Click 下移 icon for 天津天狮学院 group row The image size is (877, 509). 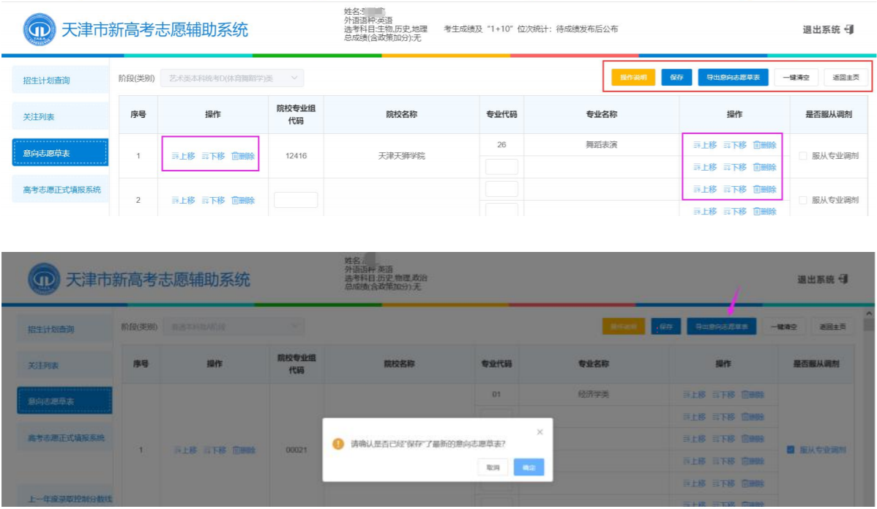[205, 156]
